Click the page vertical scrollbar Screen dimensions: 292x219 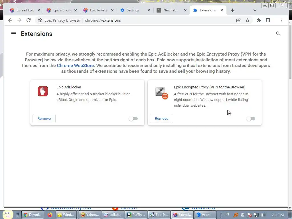point(290,52)
